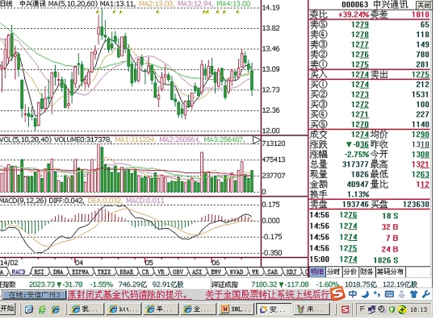
Task: Select the DMA indicator tab
Action: (58, 272)
